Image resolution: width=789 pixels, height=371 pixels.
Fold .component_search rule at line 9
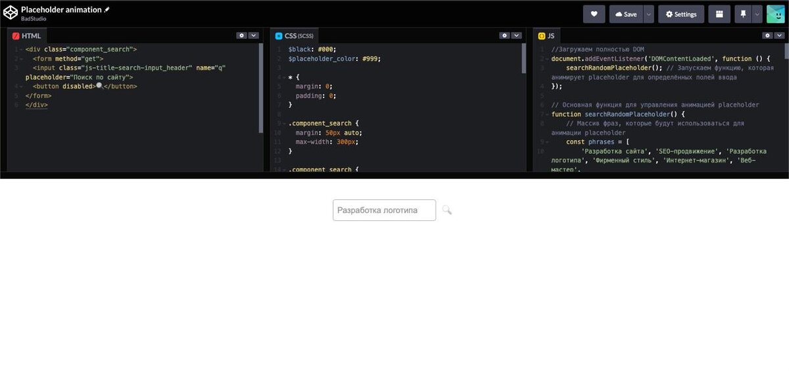tap(283, 124)
